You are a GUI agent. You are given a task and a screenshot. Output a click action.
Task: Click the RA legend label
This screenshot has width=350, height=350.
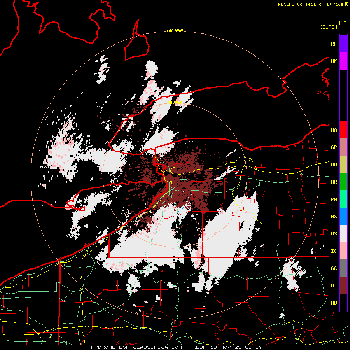pyautogui.click(x=334, y=199)
